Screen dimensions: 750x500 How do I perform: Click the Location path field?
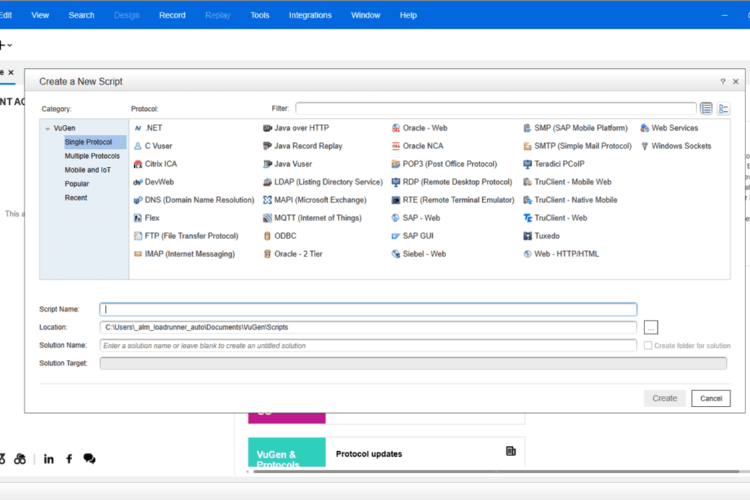[x=368, y=328]
